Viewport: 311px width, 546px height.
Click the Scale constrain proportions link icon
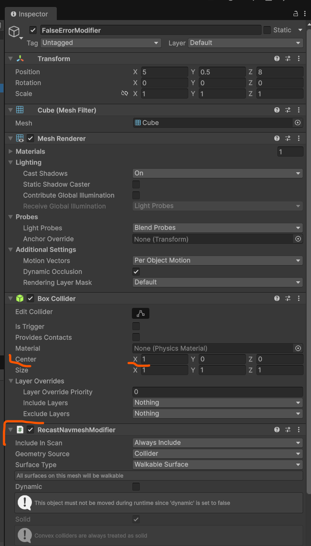(124, 94)
